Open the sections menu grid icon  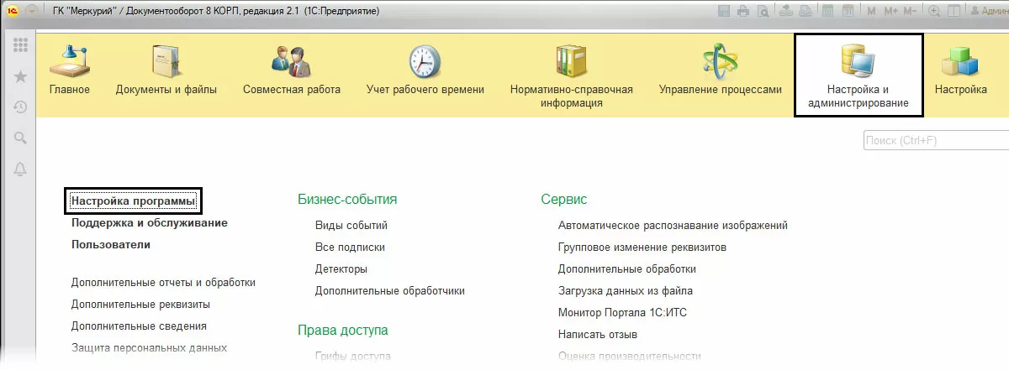coord(20,45)
